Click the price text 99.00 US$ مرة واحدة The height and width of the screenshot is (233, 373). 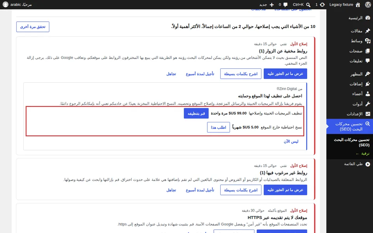click(x=229, y=113)
